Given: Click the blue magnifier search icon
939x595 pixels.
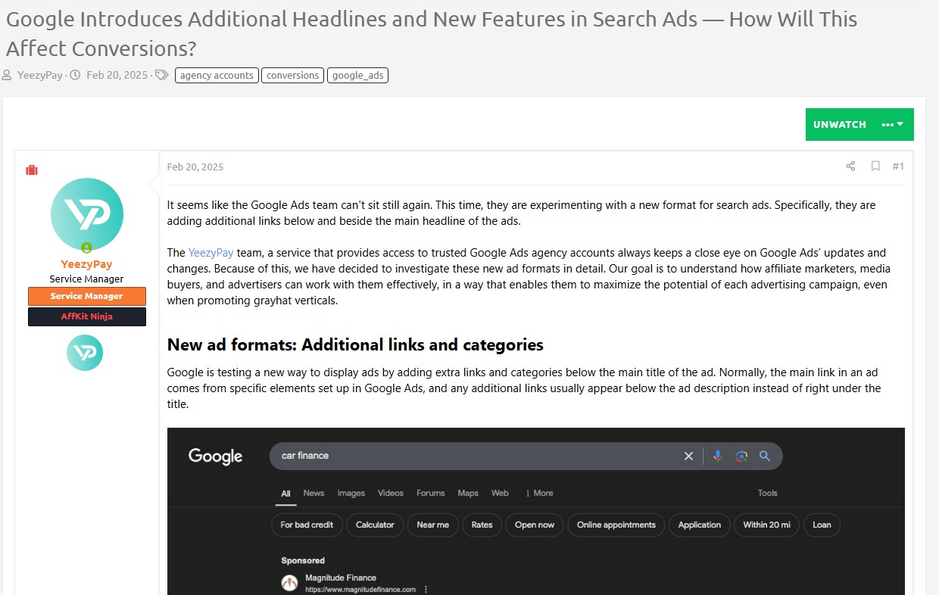Looking at the screenshot, I should [x=765, y=456].
